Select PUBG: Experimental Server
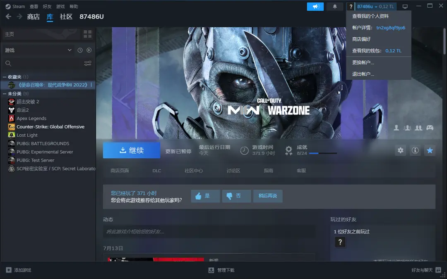Image resolution: width=447 pixels, height=279 pixels. 48,152
